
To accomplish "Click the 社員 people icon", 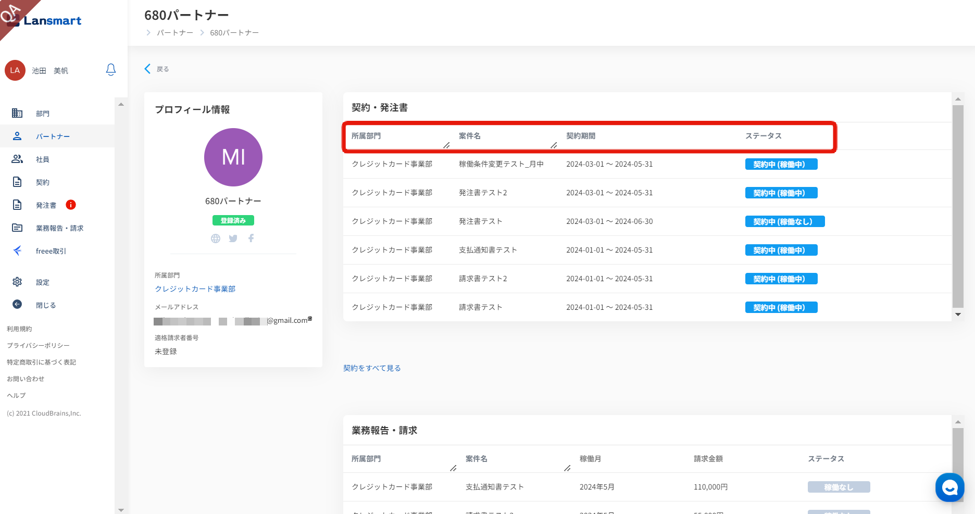I will [17, 159].
